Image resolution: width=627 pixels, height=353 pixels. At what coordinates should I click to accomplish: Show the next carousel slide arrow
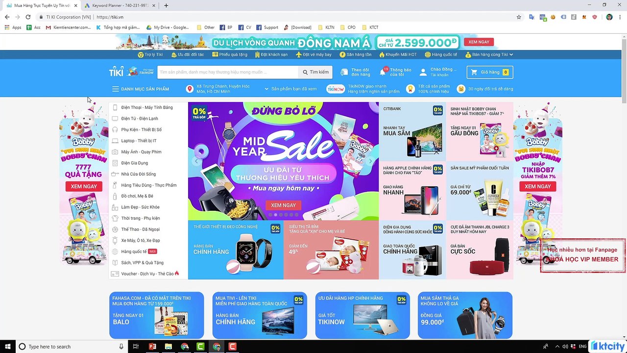click(x=370, y=161)
